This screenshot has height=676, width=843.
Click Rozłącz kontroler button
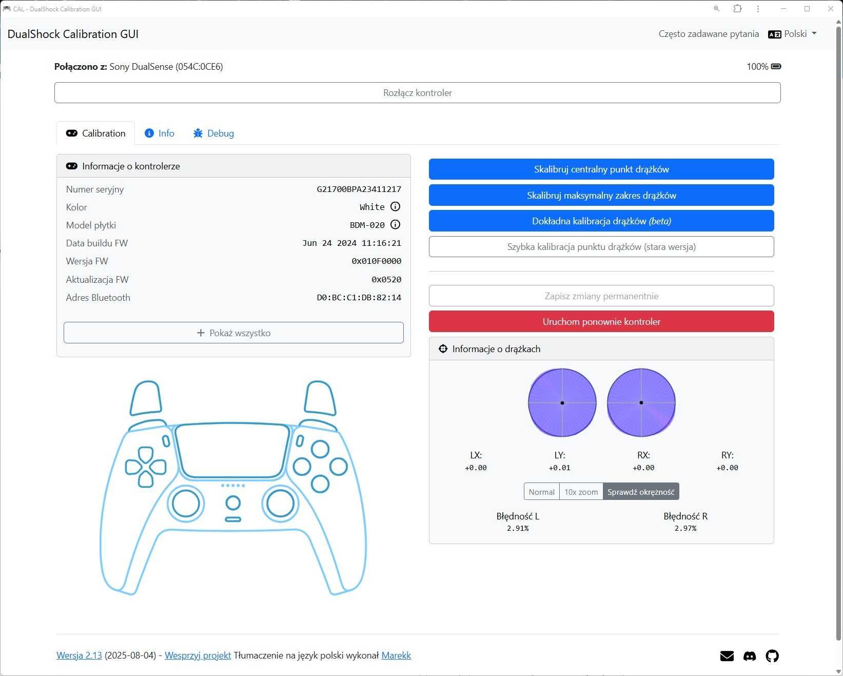(x=418, y=93)
